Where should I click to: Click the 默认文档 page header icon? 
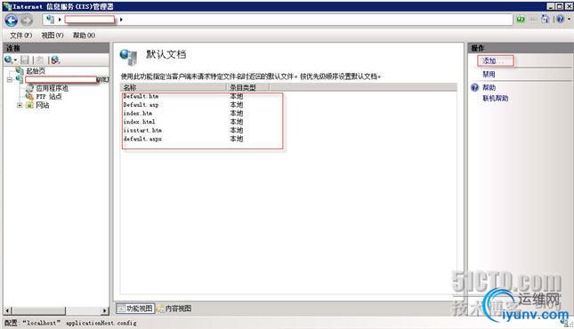point(128,57)
